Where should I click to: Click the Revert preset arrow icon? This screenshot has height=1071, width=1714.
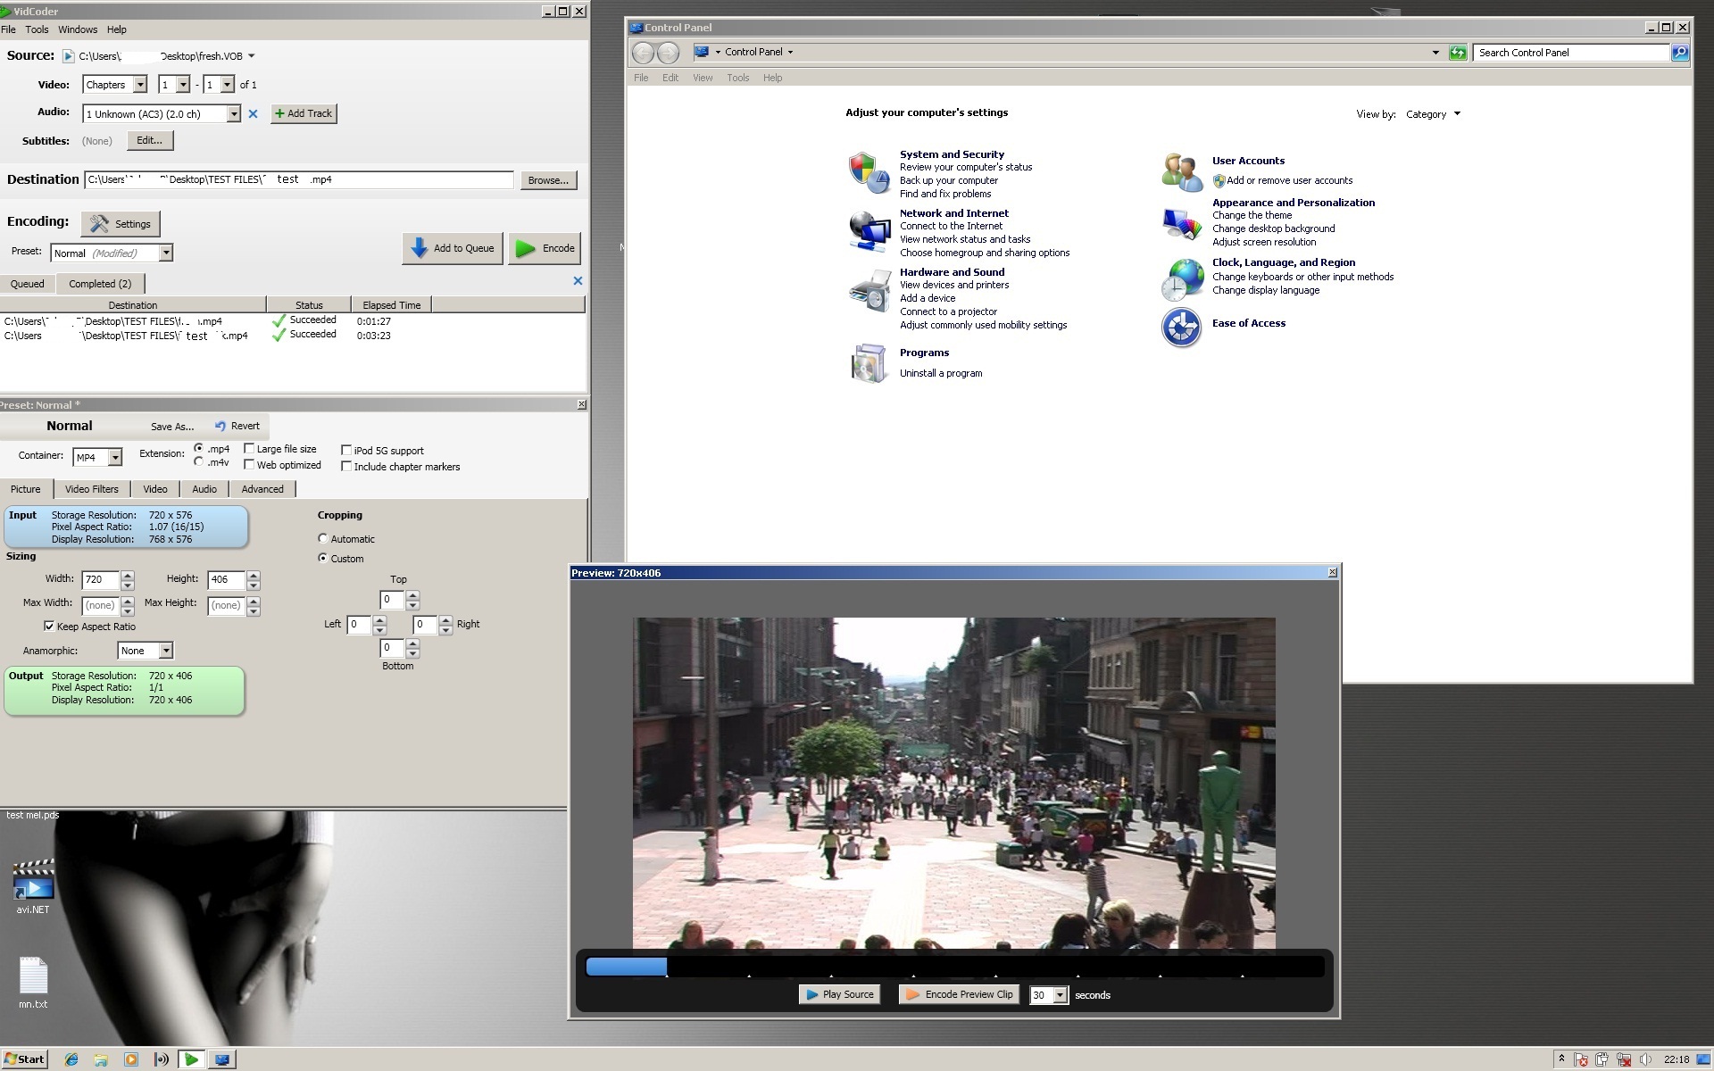pos(220,426)
